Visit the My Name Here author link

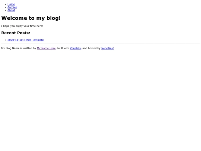[x=46, y=48]
